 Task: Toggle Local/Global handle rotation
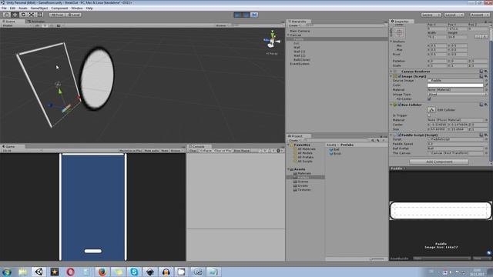pos(74,15)
